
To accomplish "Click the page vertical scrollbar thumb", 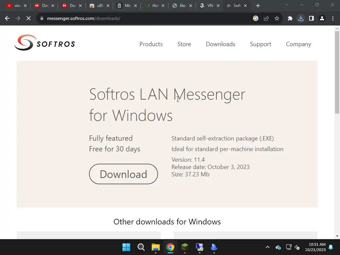I will pyautogui.click(x=337, y=72).
